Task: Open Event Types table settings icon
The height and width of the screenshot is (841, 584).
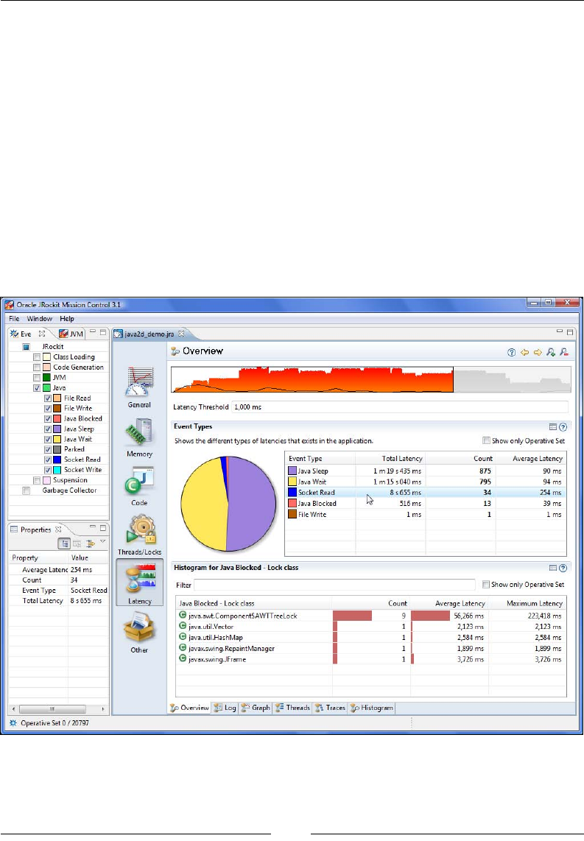Action: point(553,427)
